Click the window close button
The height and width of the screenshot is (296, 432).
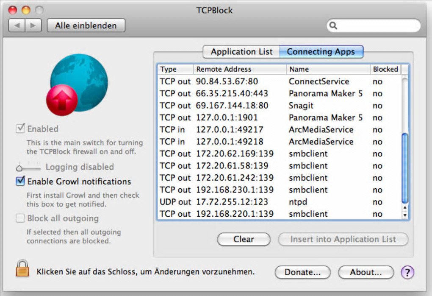tap(13, 10)
